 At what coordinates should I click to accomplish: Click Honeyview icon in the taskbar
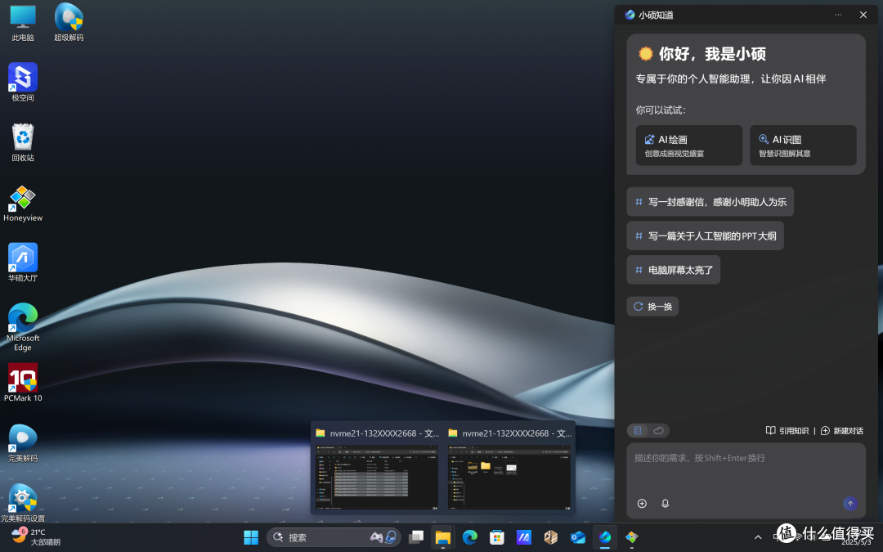632,537
